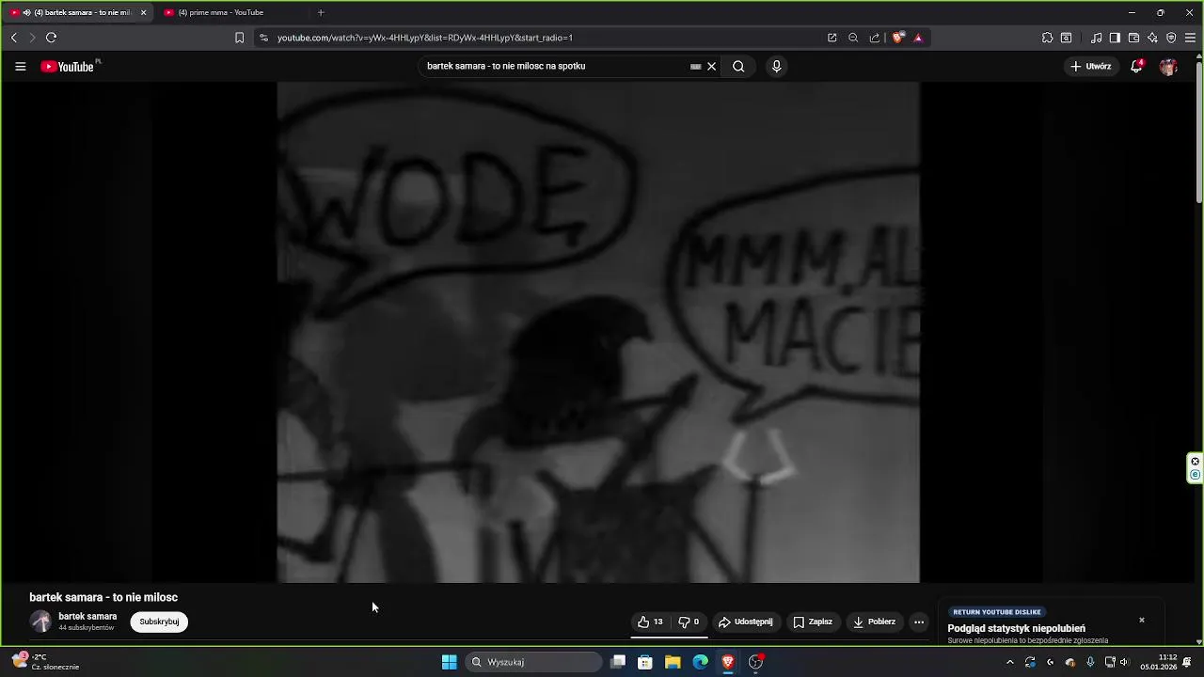This screenshot has height=677, width=1204.
Task: Open page in external app icon
Action: click(832, 38)
